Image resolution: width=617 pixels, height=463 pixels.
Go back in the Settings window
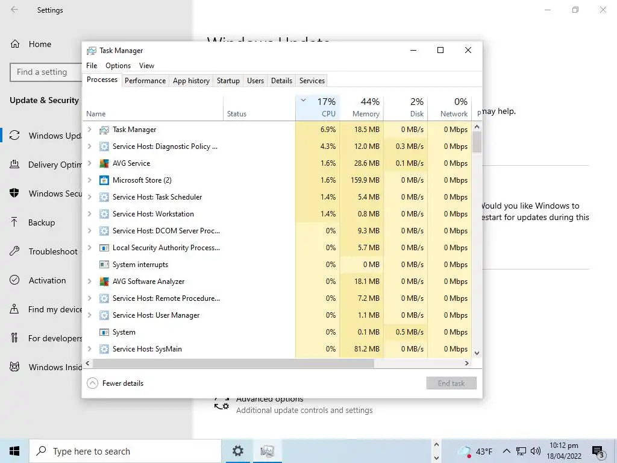pos(14,10)
